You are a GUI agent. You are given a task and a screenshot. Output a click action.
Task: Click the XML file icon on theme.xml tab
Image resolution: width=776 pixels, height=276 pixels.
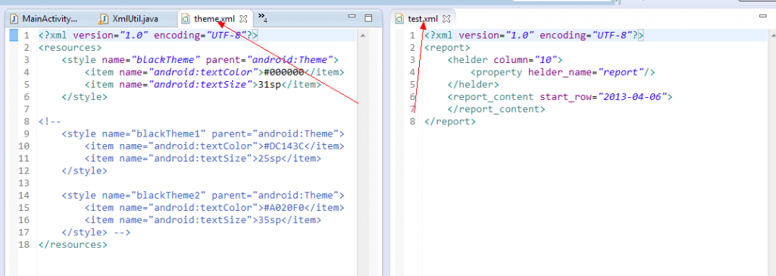(186, 19)
